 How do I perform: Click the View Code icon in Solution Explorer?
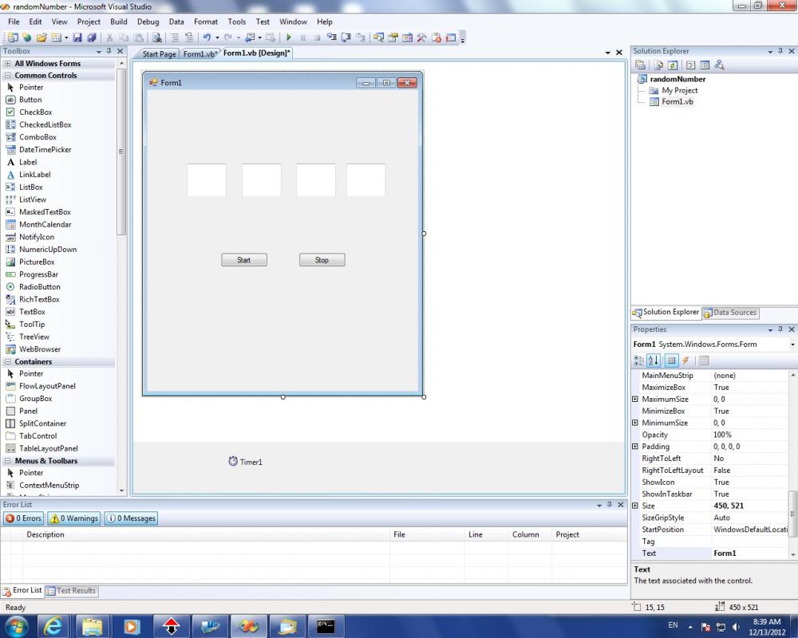[x=690, y=65]
